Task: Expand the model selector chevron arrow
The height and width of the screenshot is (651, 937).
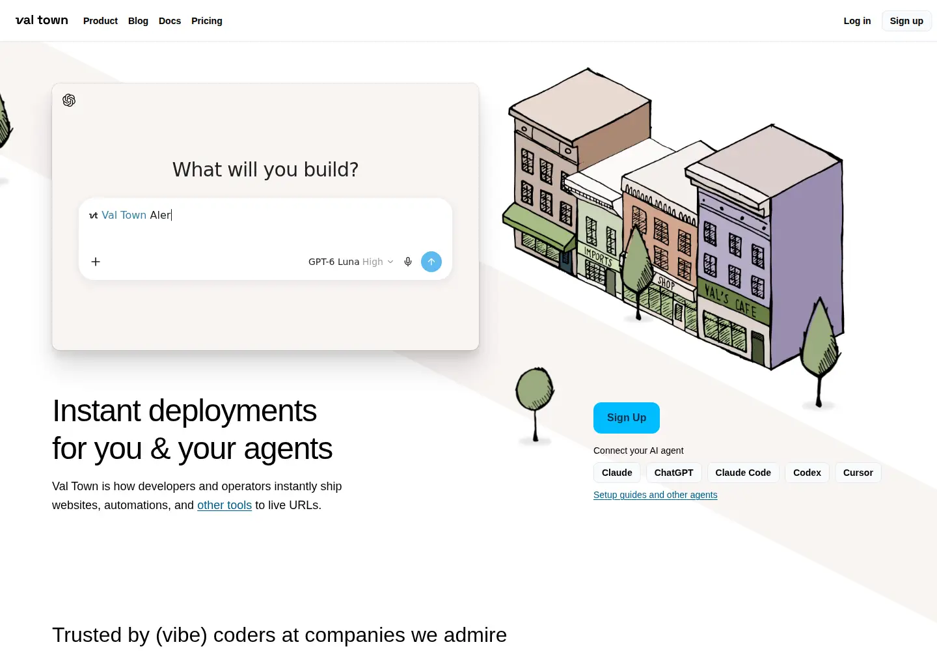Action: [x=390, y=262]
